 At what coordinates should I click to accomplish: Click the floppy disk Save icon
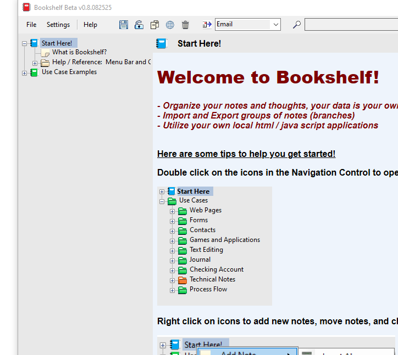click(124, 25)
